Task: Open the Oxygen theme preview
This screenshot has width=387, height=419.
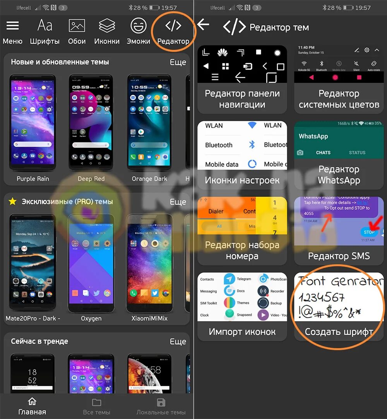Action: (x=91, y=263)
